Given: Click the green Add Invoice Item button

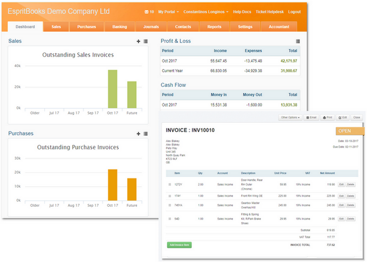Looking at the screenshot, I should (179, 245).
